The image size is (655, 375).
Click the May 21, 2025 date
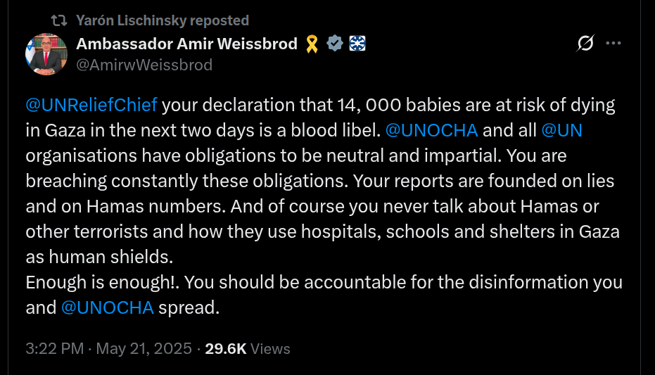pyautogui.click(x=144, y=348)
